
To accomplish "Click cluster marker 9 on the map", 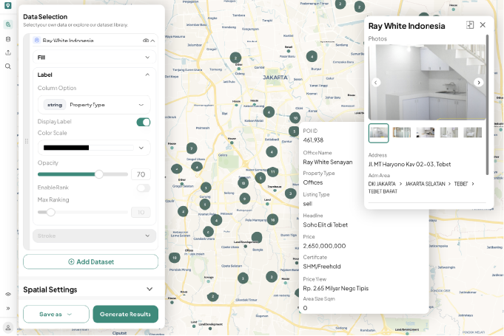I will 245,199.
